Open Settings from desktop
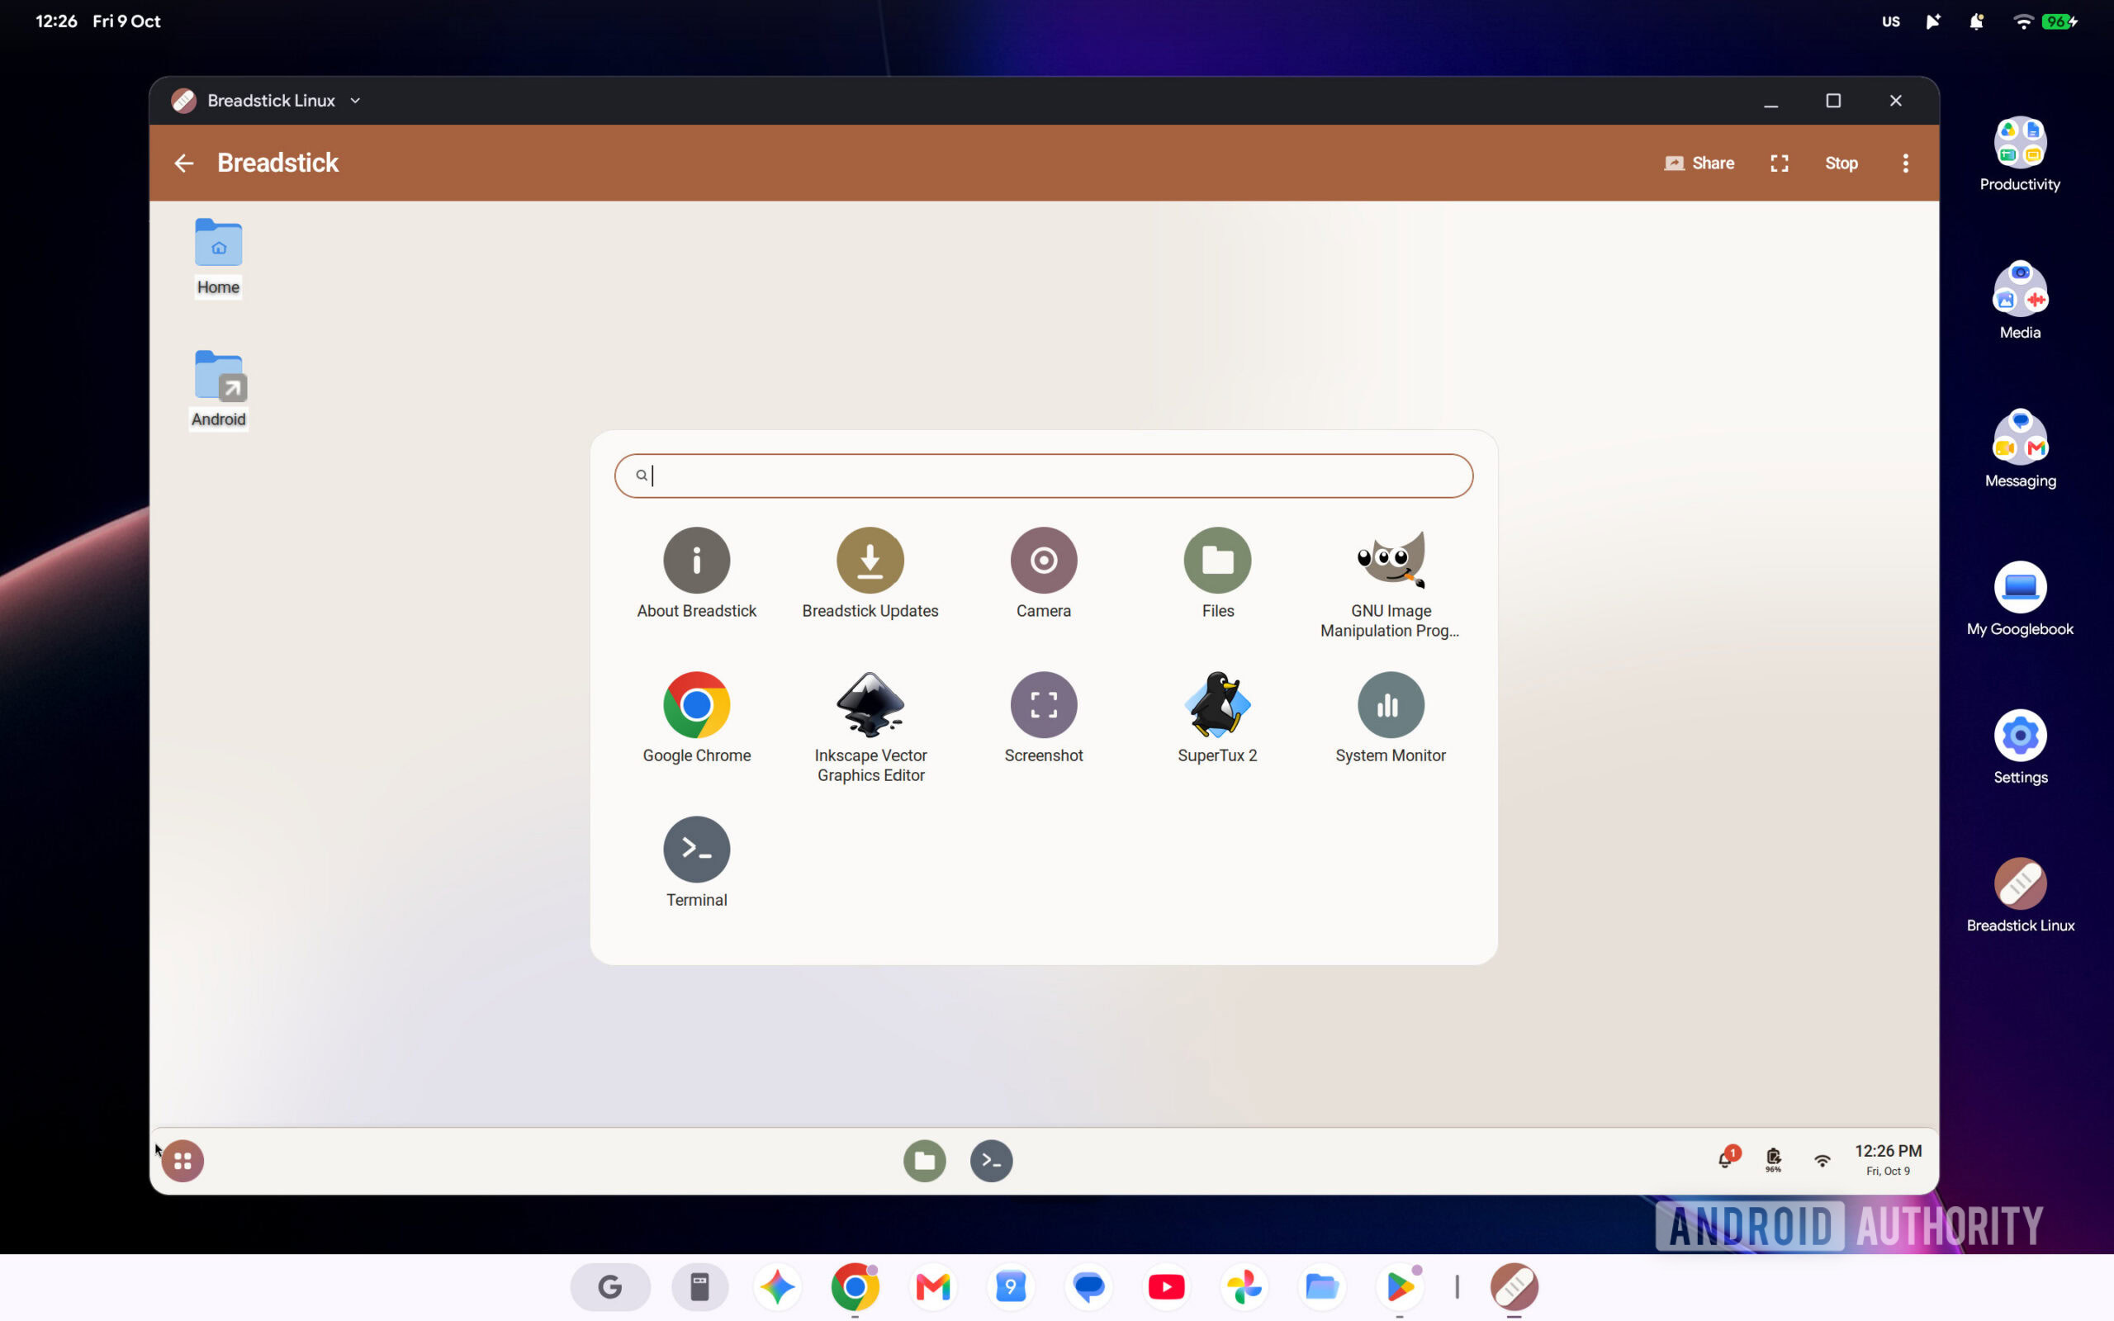 2020,746
